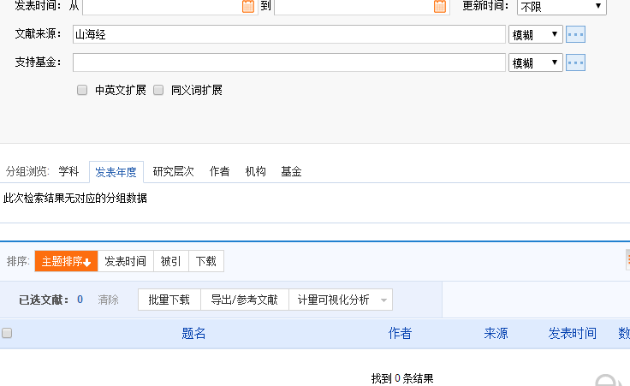Enable the 同义词扩展 checkbox

(x=158, y=90)
